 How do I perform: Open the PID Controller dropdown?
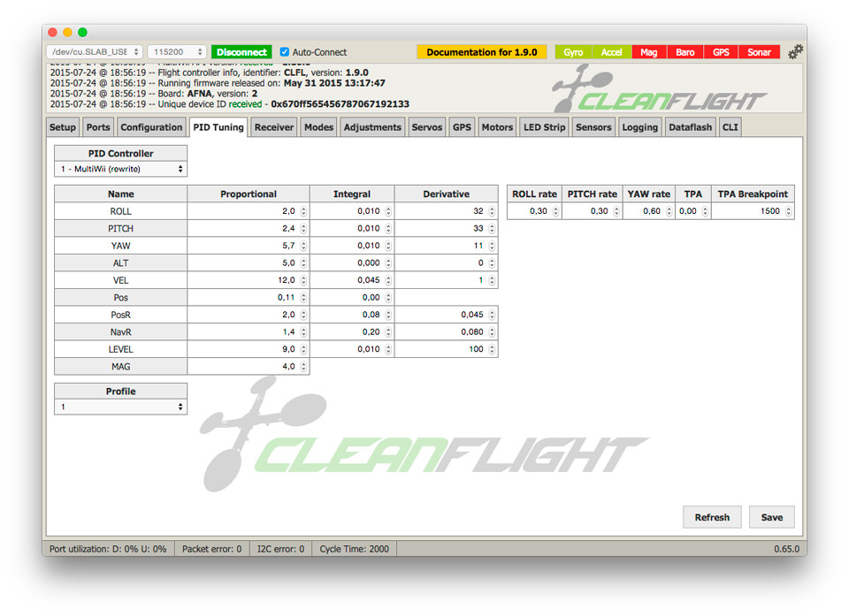point(121,169)
